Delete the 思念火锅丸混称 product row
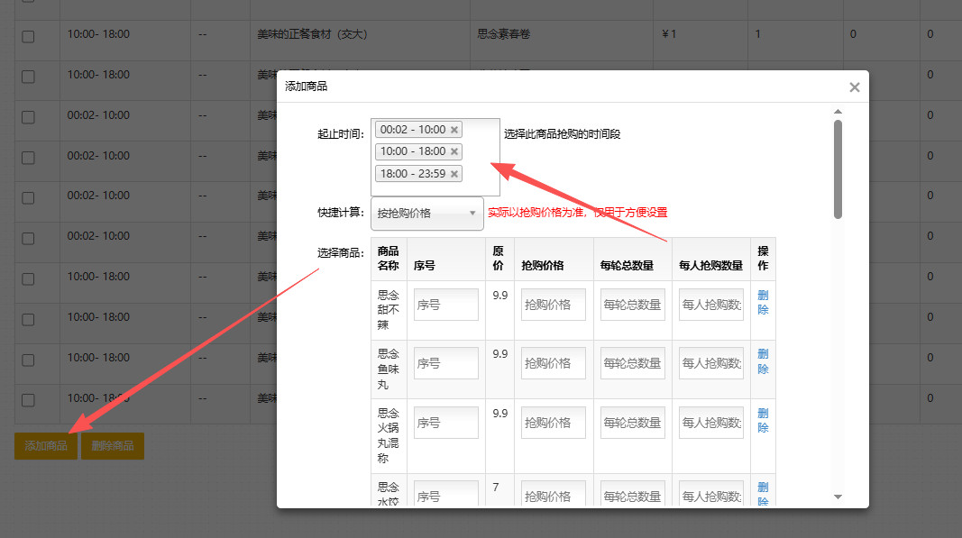962x538 pixels. (x=763, y=421)
